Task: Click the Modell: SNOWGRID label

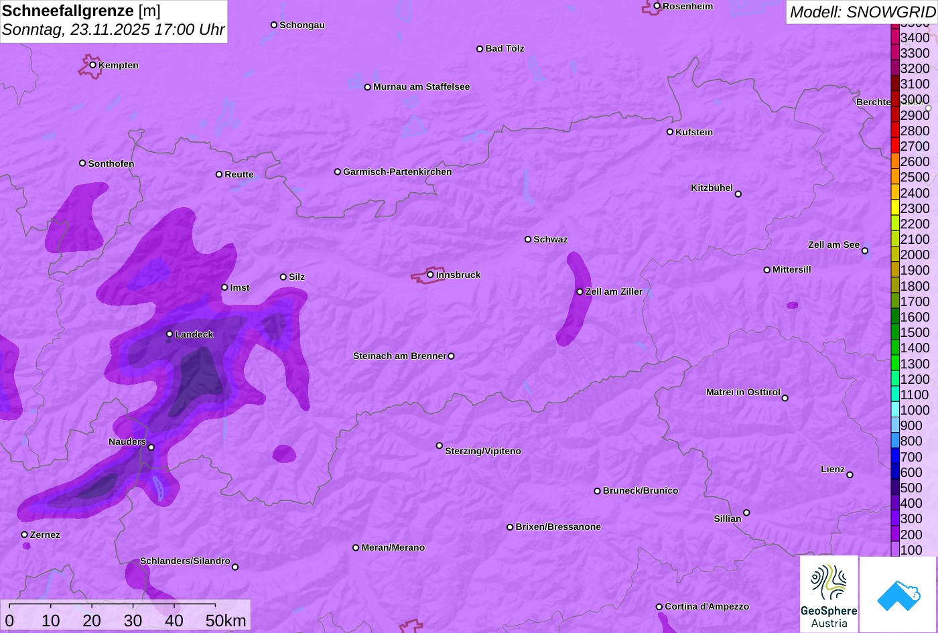Action: coord(862,11)
